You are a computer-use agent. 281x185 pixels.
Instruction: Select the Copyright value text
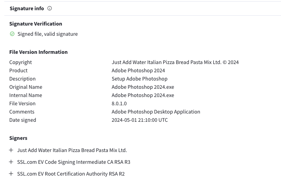[175, 62]
